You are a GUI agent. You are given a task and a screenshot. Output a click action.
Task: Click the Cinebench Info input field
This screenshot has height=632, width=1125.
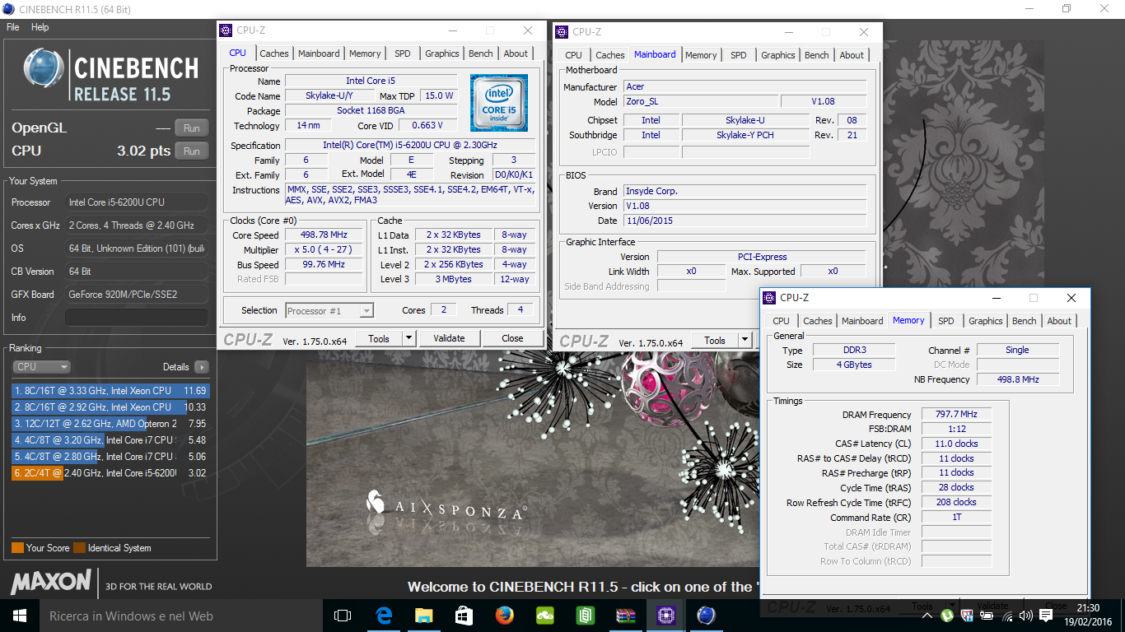[x=137, y=318]
